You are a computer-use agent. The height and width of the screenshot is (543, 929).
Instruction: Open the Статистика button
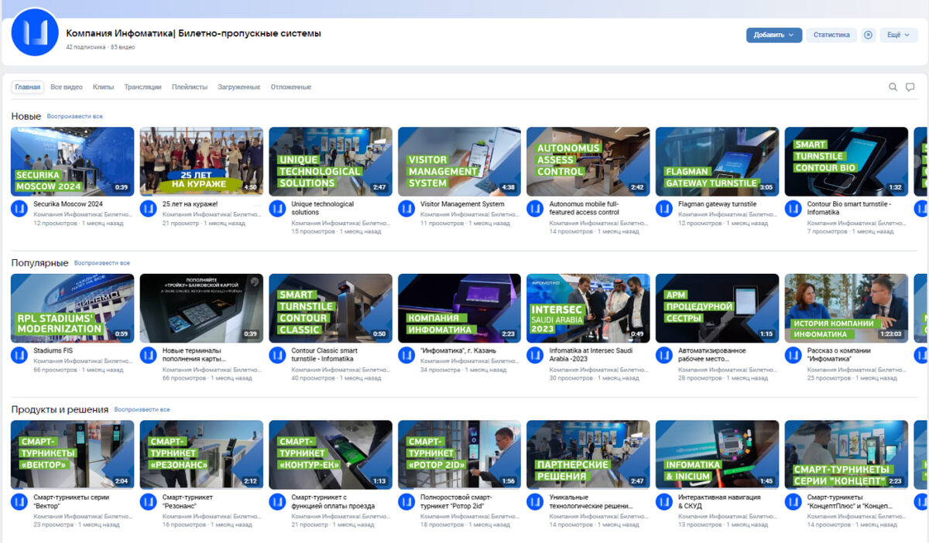coord(831,35)
